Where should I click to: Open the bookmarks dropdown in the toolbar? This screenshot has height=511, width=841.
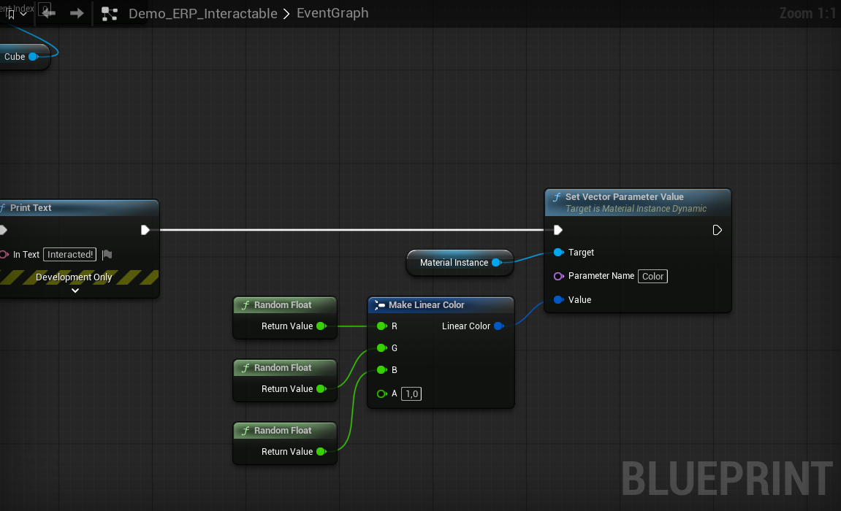(x=15, y=13)
